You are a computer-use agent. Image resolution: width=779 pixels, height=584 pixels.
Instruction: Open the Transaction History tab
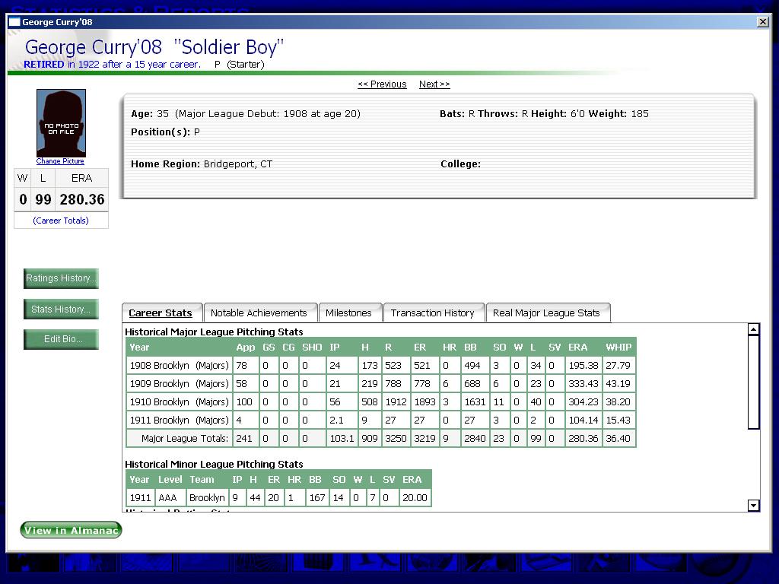432,313
